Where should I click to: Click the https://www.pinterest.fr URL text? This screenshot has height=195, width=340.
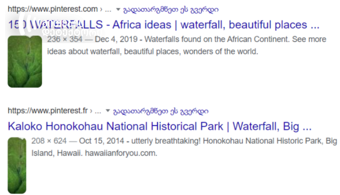pyautogui.click(x=48, y=111)
